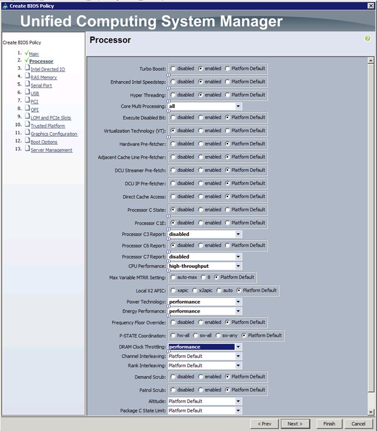Open the DRAM Clock Throttling dropdown
The height and width of the screenshot is (431, 377).
pyautogui.click(x=238, y=347)
